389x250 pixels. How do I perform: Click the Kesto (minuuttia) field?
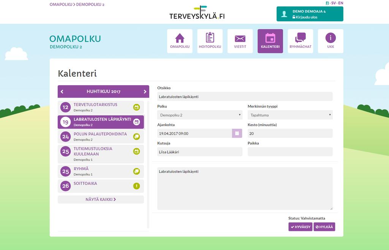pyautogui.click(x=290, y=133)
